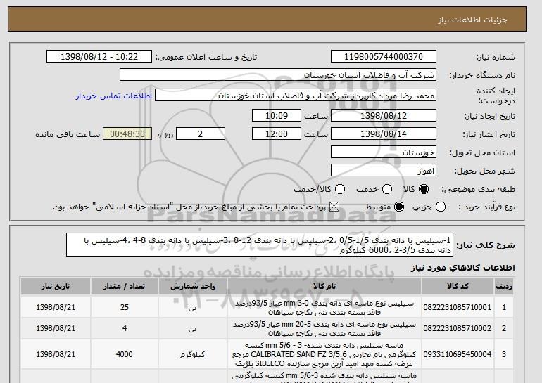Click quantity cell 4 in row 2

(125, 328)
